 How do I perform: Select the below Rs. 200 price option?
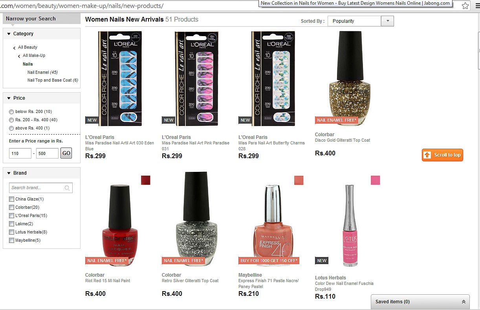coord(11,112)
